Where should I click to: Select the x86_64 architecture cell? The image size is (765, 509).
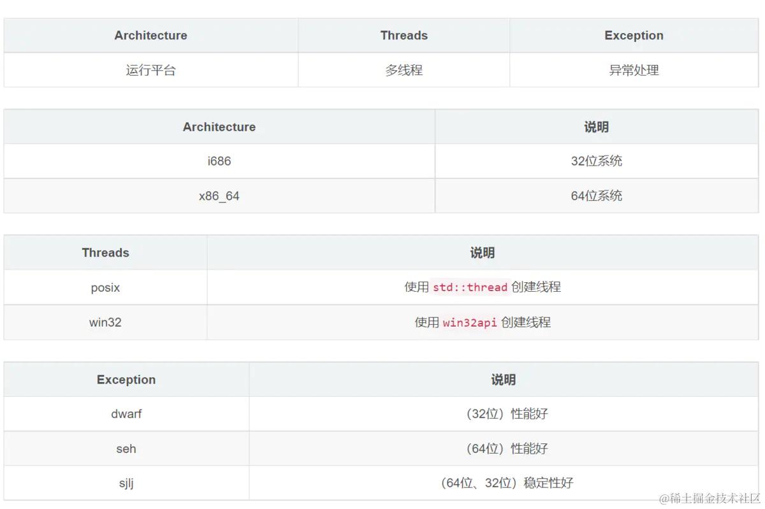coord(219,196)
